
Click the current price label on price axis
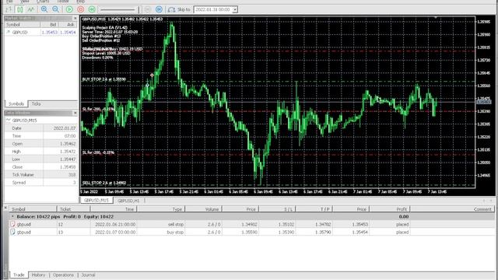[x=484, y=102]
